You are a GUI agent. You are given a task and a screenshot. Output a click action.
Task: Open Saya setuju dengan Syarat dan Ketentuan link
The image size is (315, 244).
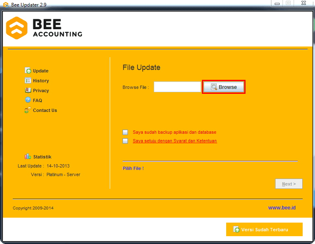click(175, 141)
